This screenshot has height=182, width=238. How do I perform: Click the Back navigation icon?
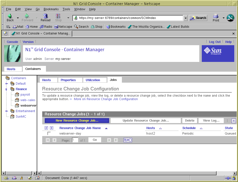coord(10,18)
